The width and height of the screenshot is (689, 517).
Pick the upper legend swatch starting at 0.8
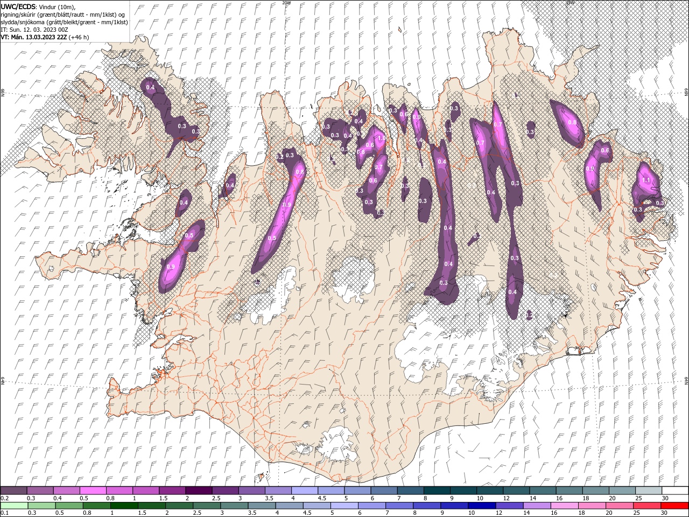[119, 491]
